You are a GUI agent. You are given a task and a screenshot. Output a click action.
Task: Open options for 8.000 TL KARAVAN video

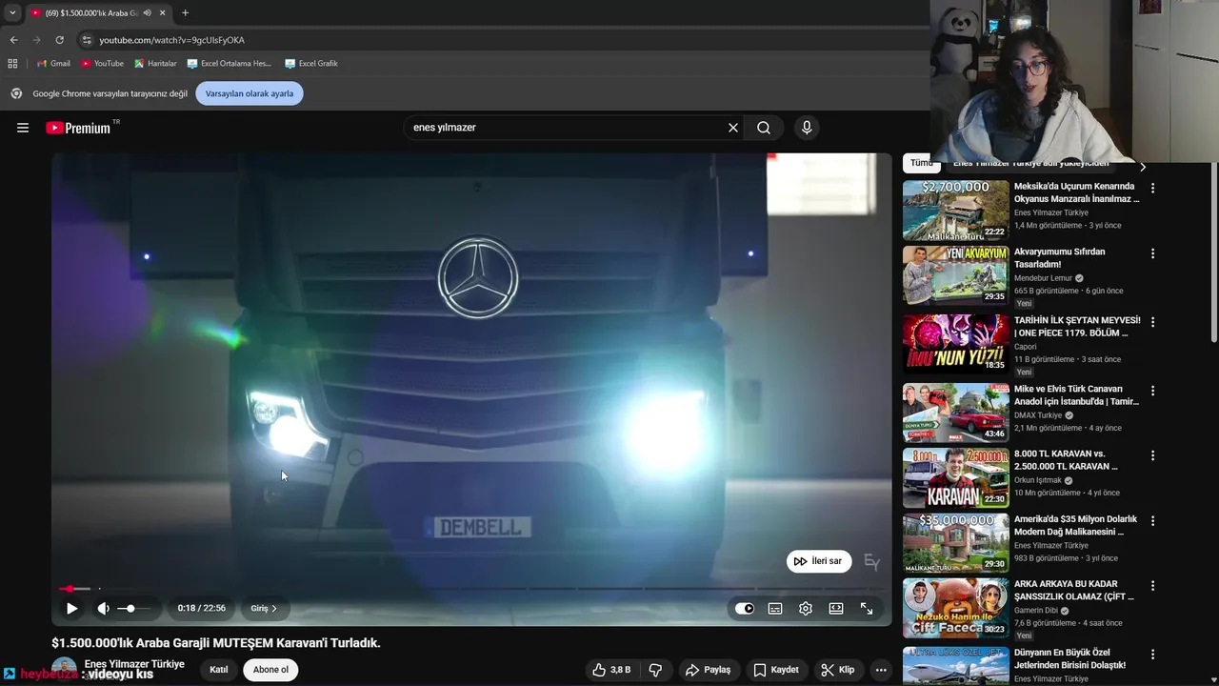click(x=1152, y=456)
